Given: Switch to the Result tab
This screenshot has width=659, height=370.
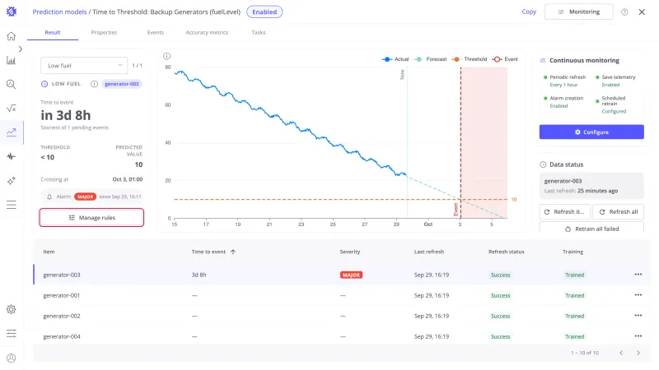Looking at the screenshot, I should pyautogui.click(x=53, y=32).
